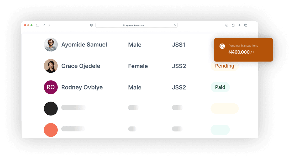Image resolution: width=294 pixels, height=159 pixels.
Task: Go forward using the browser arrow
Action: (x=49, y=25)
